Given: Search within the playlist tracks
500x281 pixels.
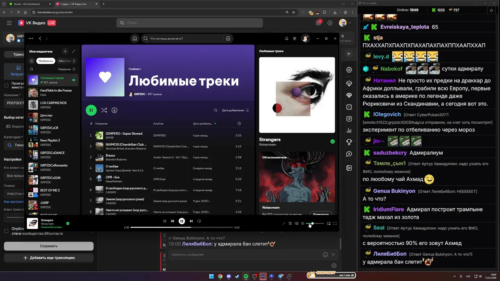Looking at the screenshot, I should pyautogui.click(x=216, y=110).
